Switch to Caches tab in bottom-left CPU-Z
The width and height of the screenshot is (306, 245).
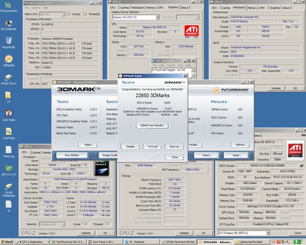[x=36, y=153]
